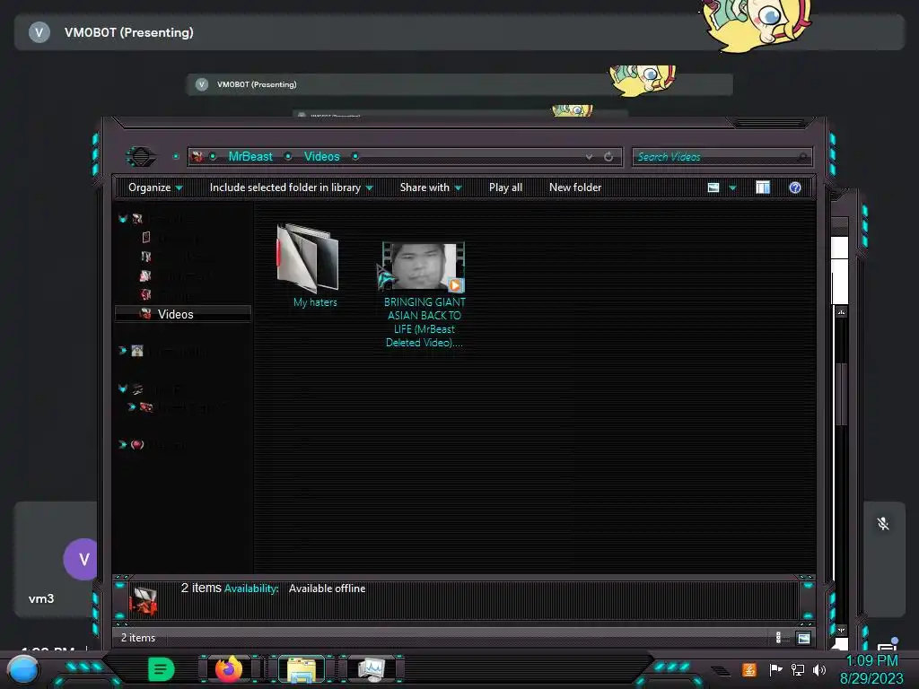Click the Network globe icon in sidebar
Viewport: 919px width, 689px height.
(x=137, y=444)
